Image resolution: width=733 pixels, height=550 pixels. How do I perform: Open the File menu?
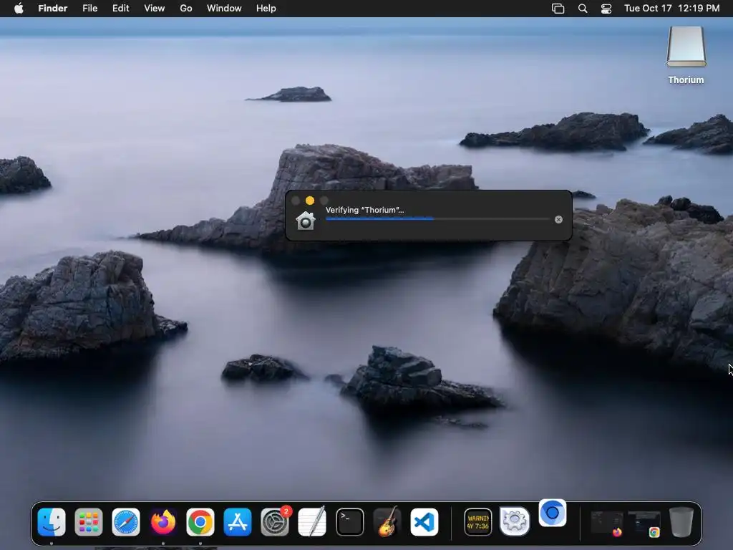tap(89, 9)
